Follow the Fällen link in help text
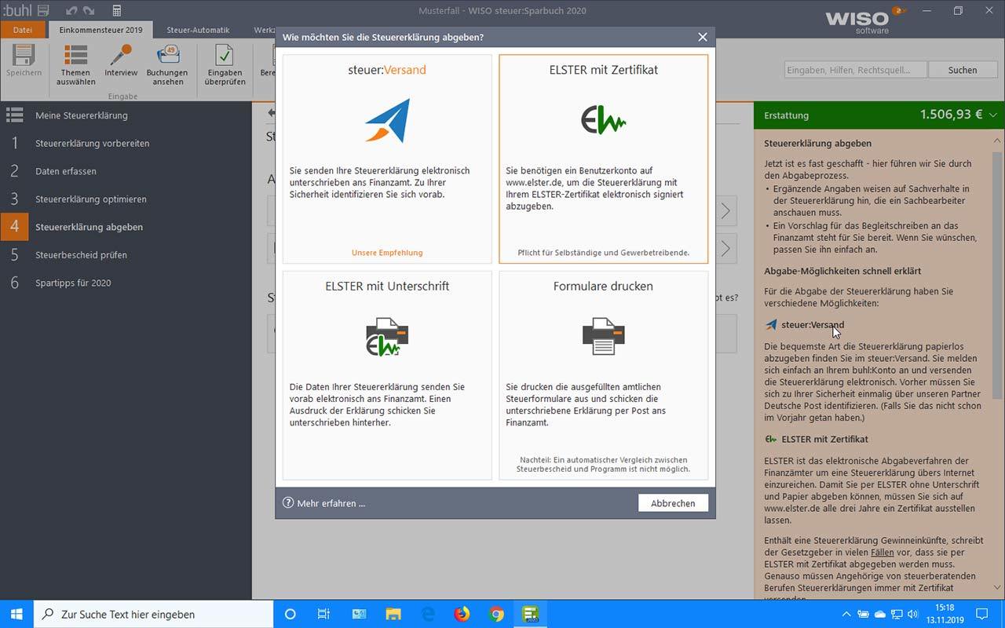Image resolution: width=1005 pixels, height=628 pixels. (883, 553)
